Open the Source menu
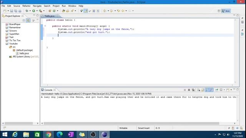The image size is (246, 138). pyautogui.click(x=17, y=6)
